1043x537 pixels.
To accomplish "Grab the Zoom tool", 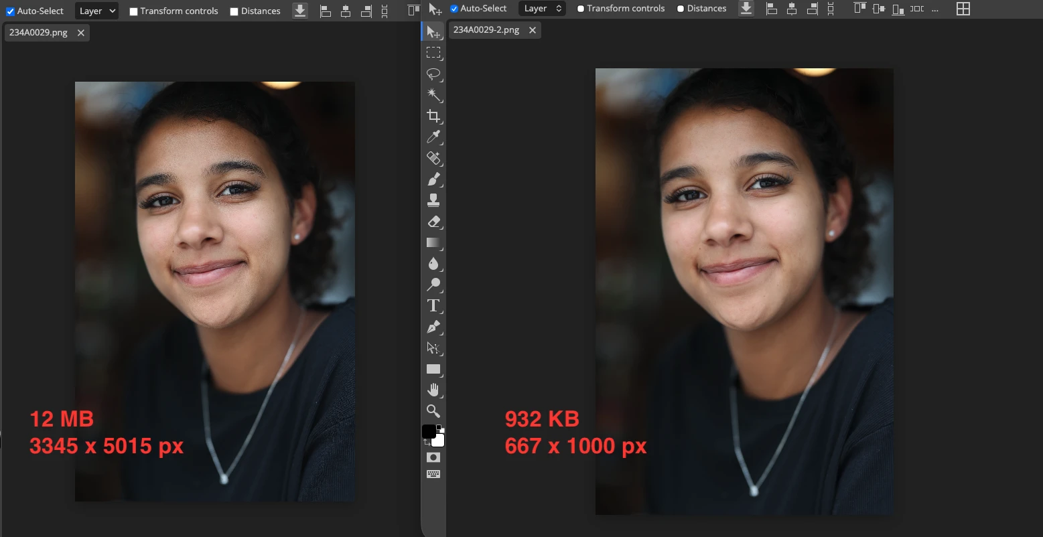I will 433,411.
